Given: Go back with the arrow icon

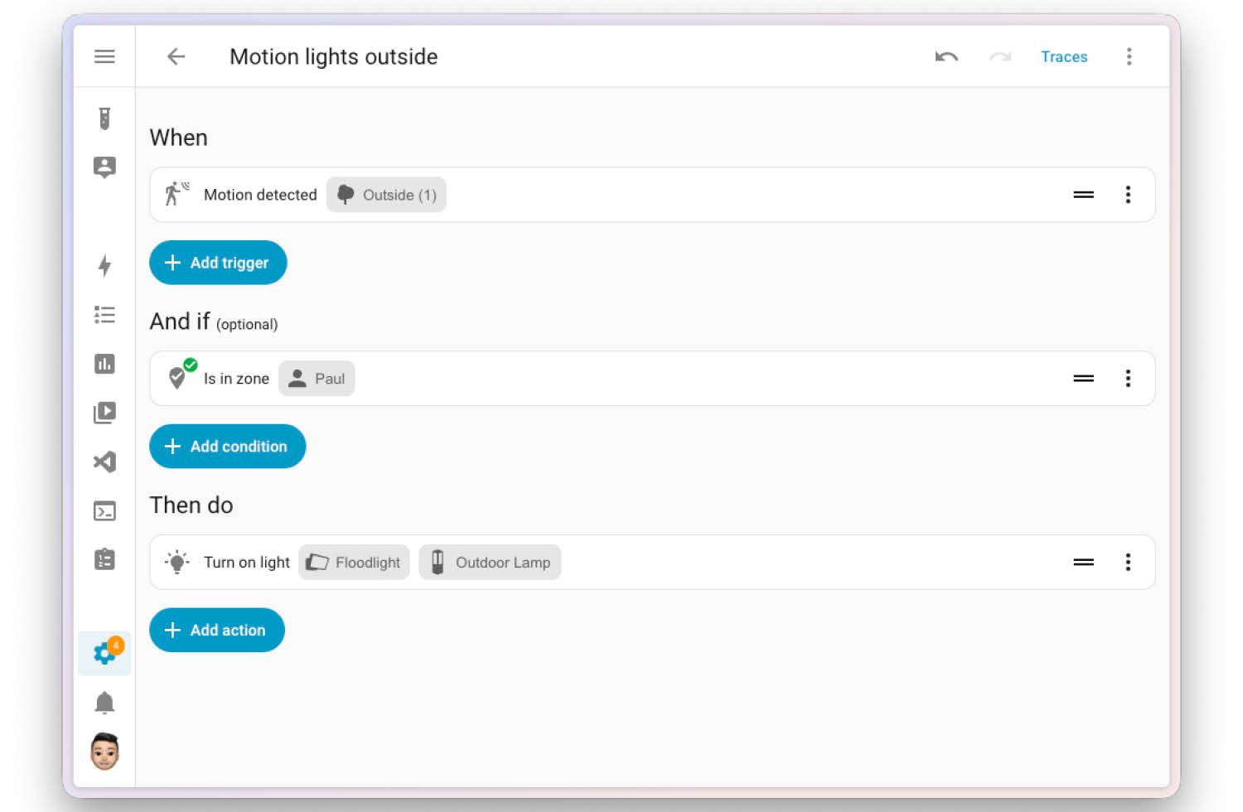Looking at the screenshot, I should [176, 56].
